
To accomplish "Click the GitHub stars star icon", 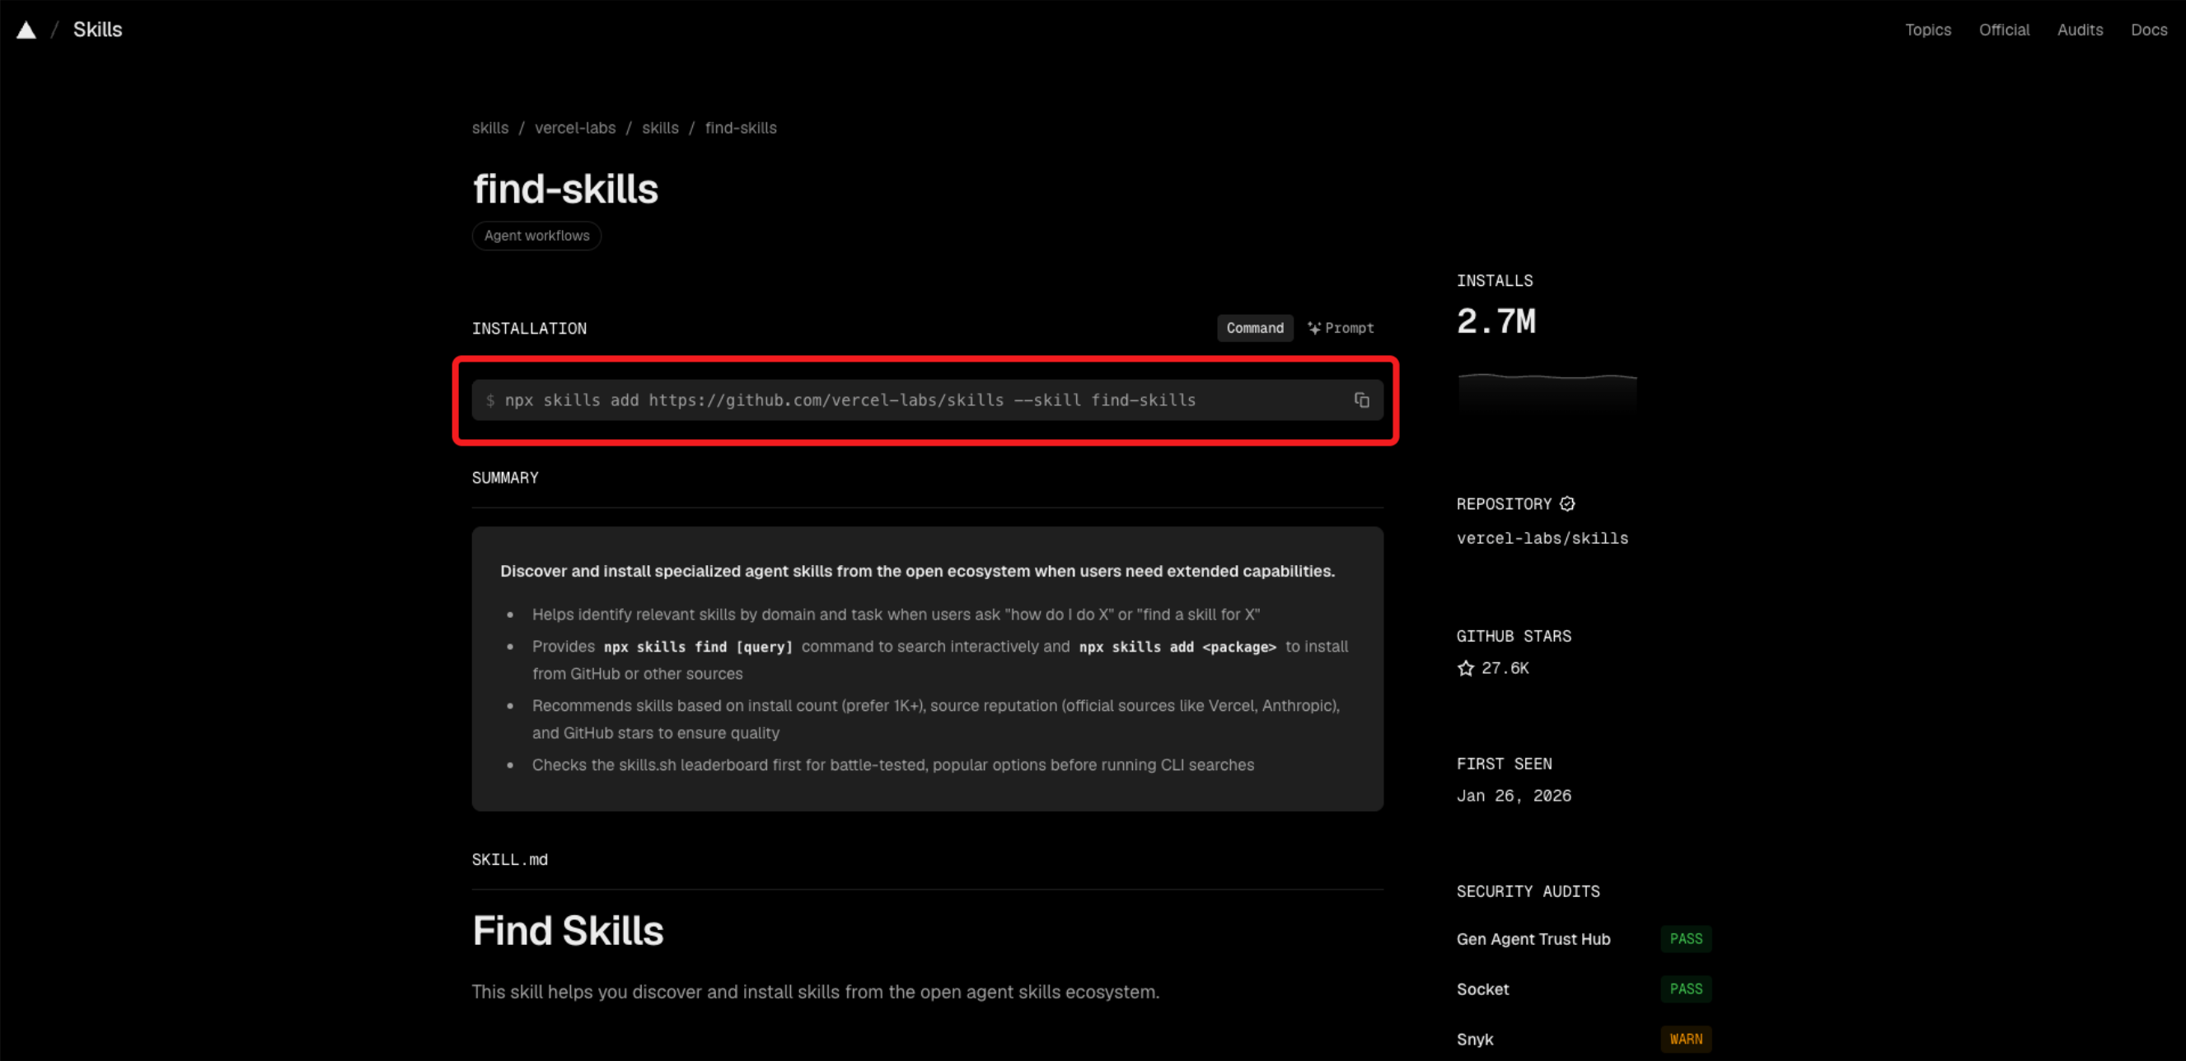I will click(x=1466, y=668).
